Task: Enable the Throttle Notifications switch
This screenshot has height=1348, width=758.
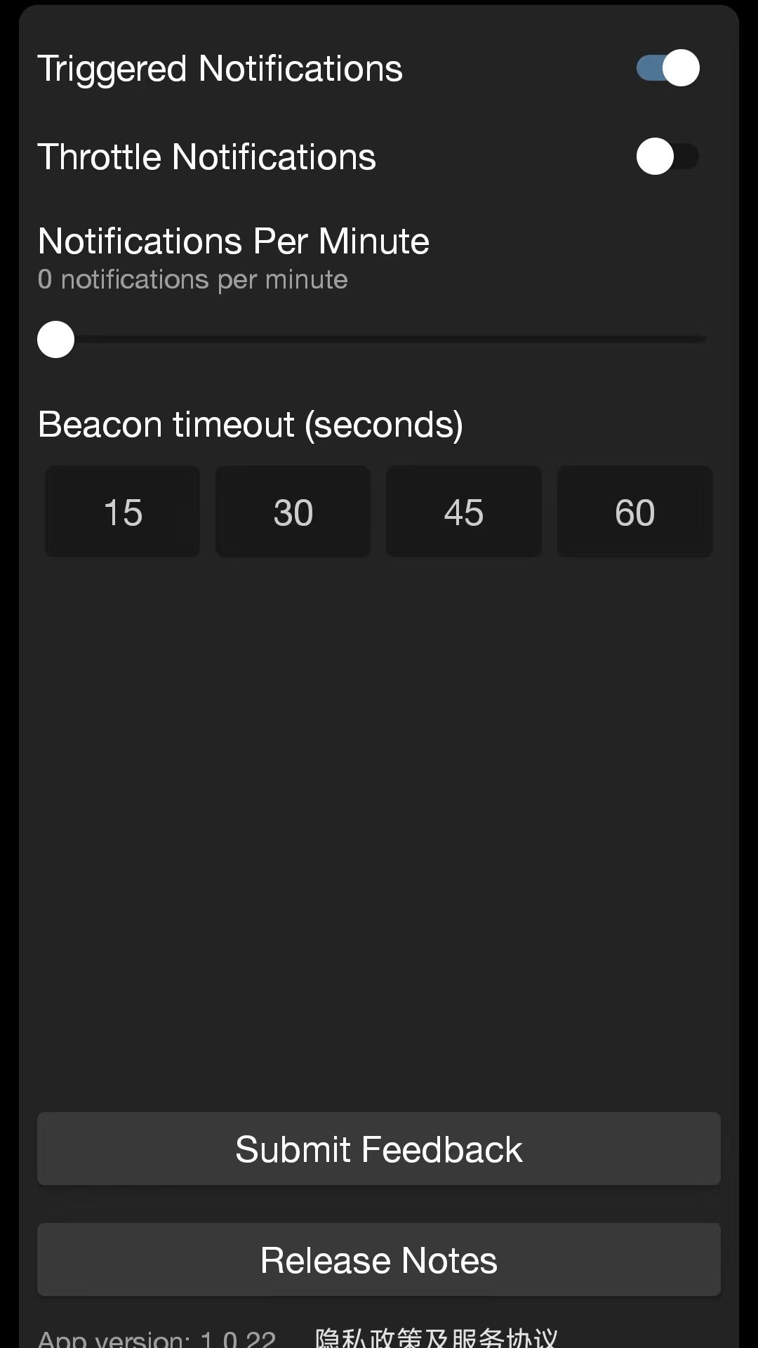Action: pos(667,157)
